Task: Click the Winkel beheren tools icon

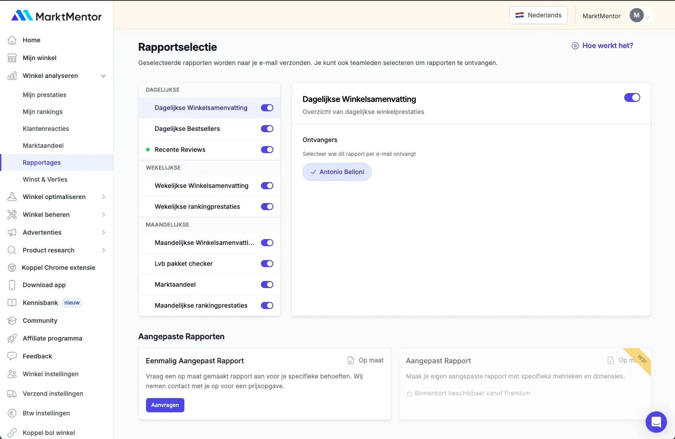Action: point(12,215)
